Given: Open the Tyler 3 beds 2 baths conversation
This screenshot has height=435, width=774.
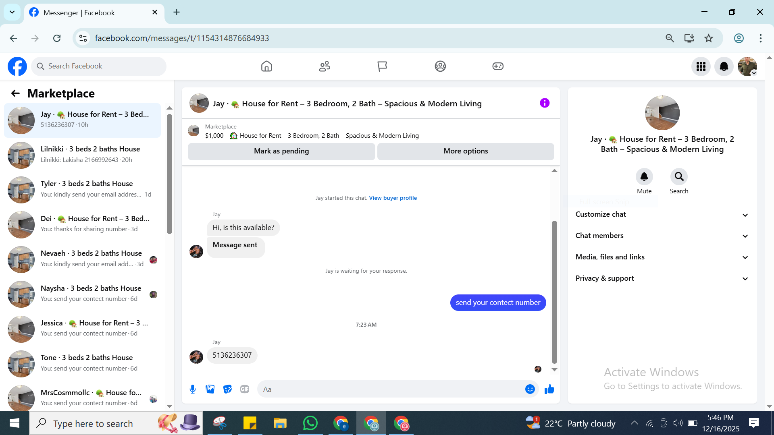Looking at the screenshot, I should click(x=82, y=189).
